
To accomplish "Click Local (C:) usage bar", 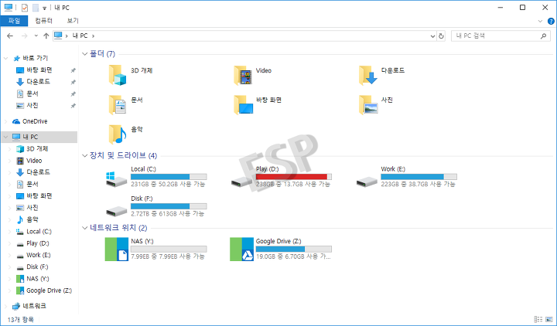I will pyautogui.click(x=169, y=177).
